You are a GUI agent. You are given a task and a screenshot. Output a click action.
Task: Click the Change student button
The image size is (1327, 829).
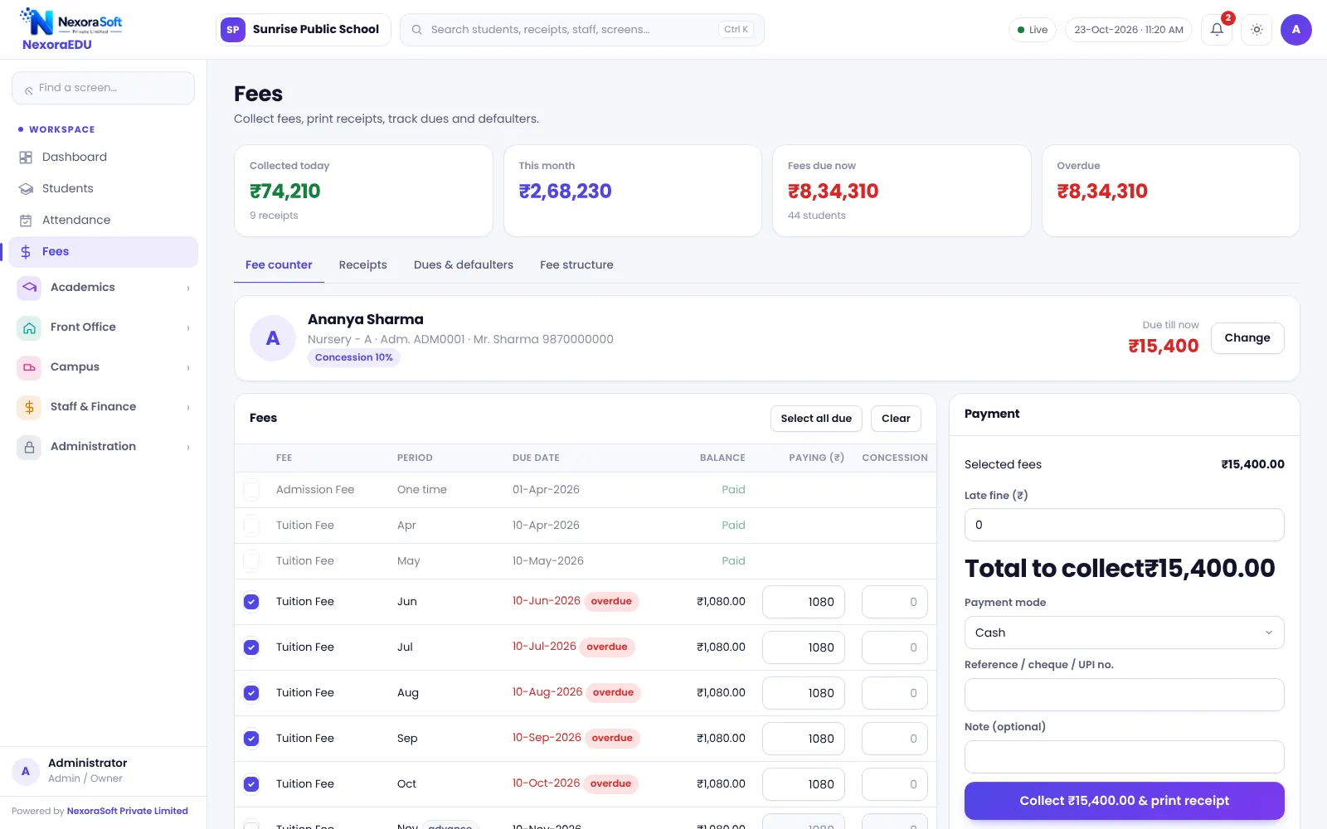pos(1247,338)
